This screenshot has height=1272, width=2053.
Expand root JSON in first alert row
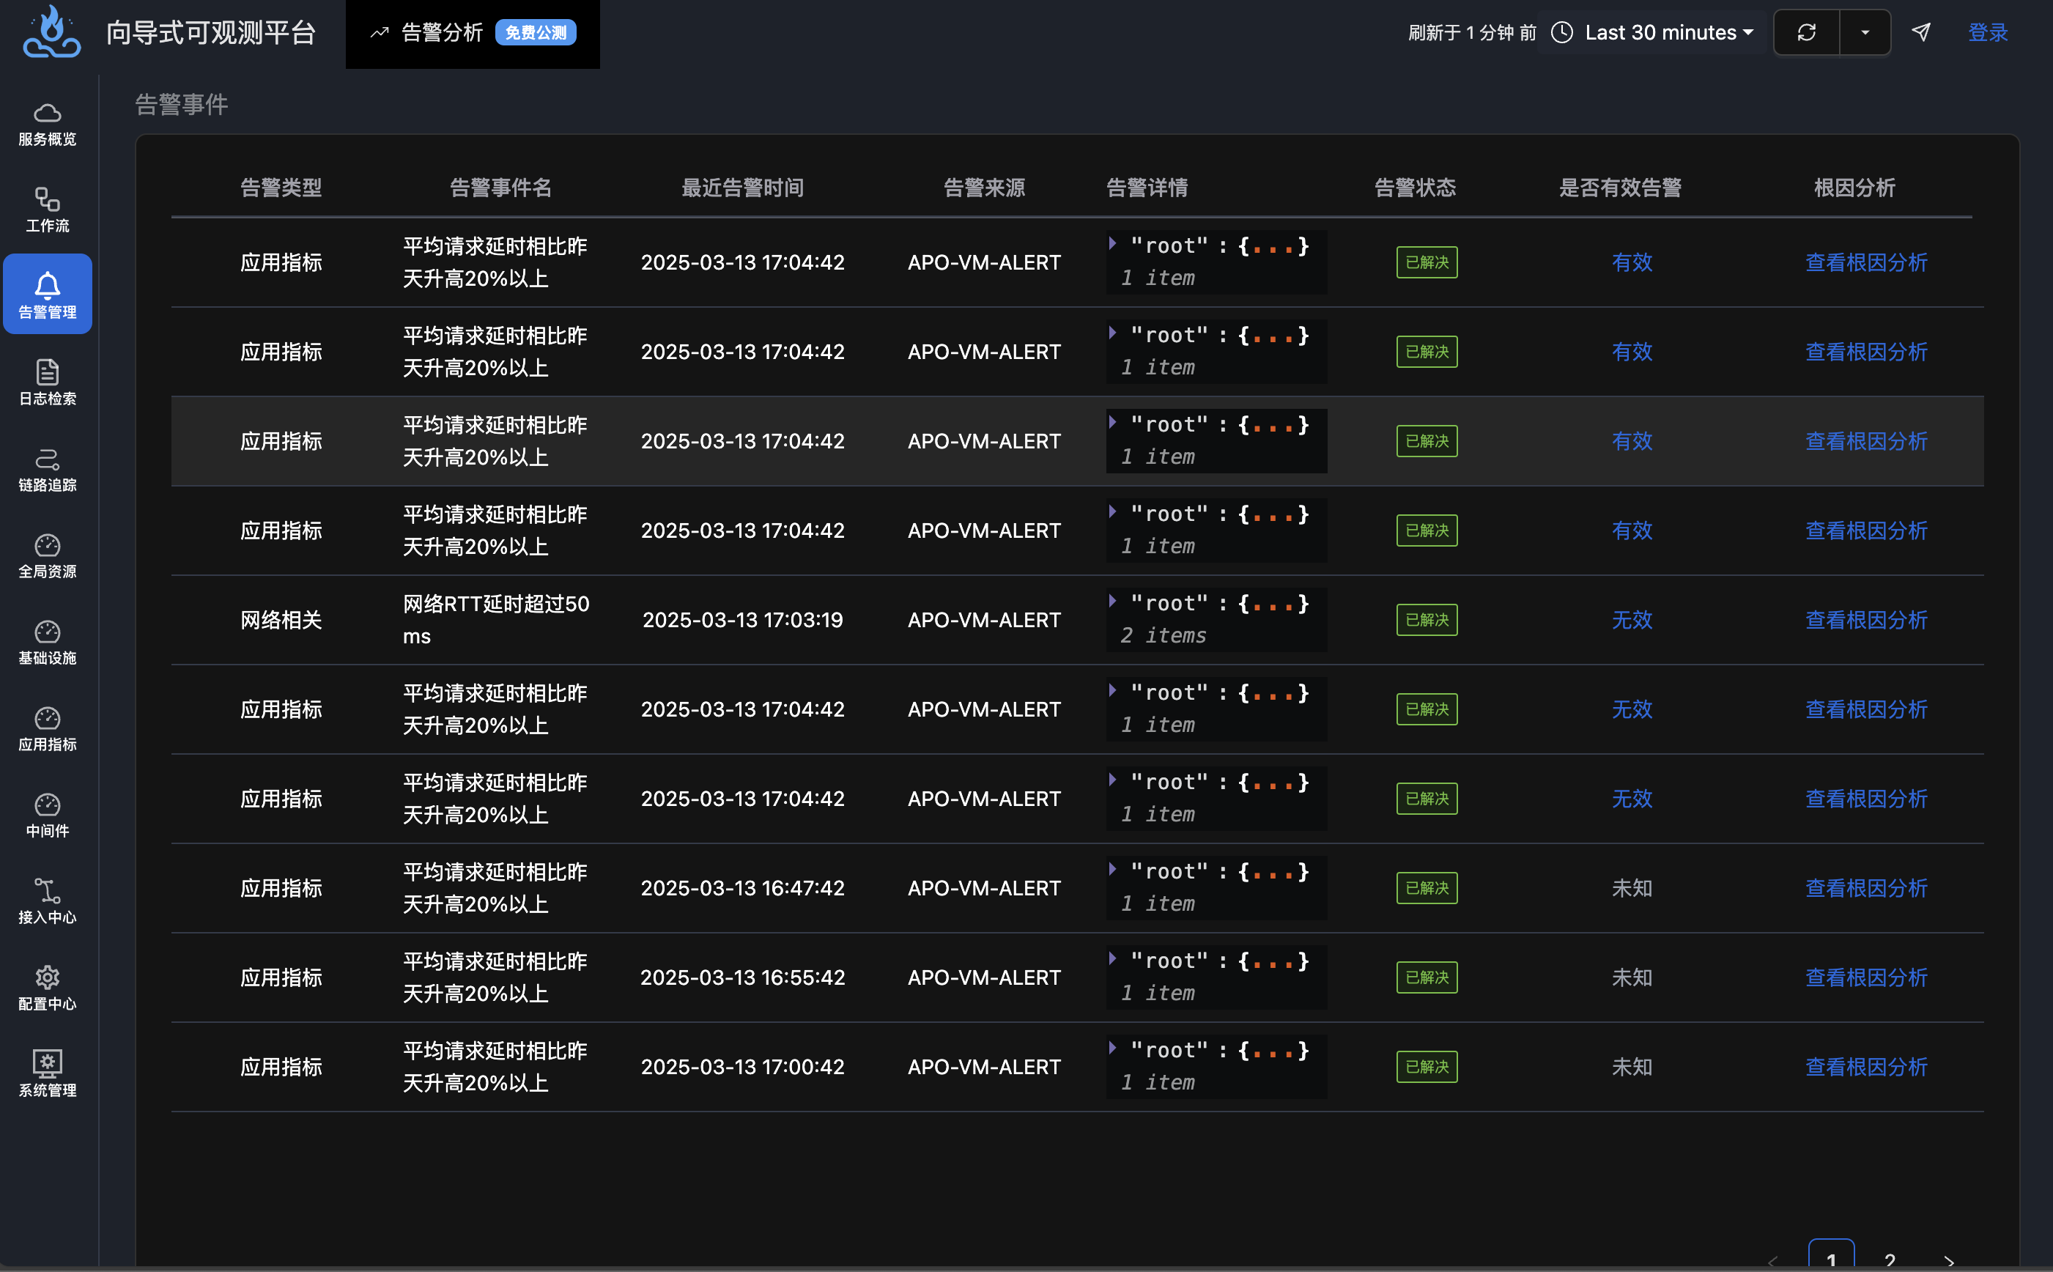click(1114, 244)
